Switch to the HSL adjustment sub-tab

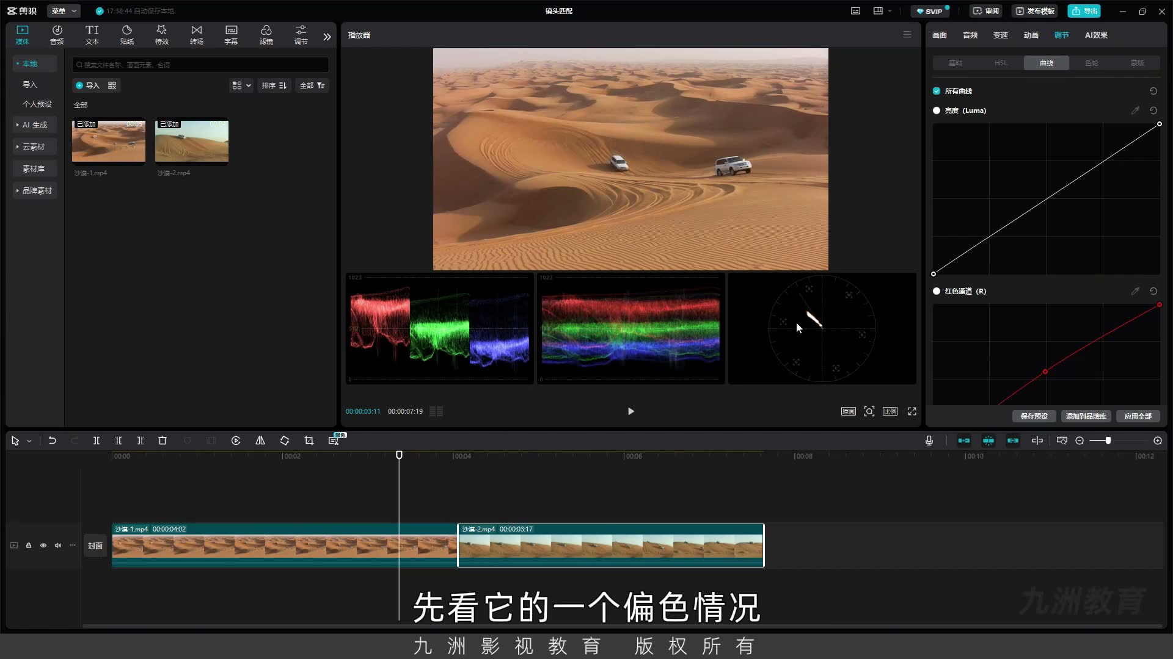pyautogui.click(x=1001, y=63)
